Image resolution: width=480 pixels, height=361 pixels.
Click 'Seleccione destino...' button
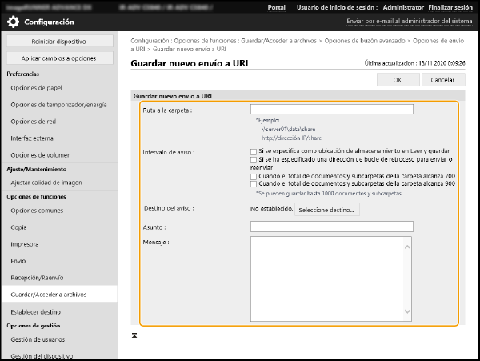328,210
